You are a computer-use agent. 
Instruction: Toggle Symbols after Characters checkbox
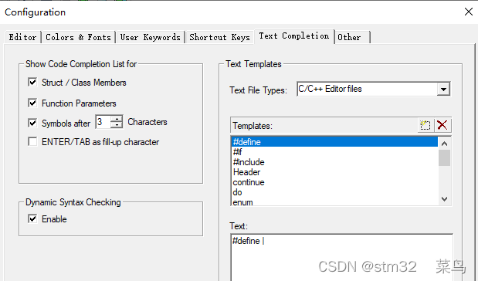[32, 123]
